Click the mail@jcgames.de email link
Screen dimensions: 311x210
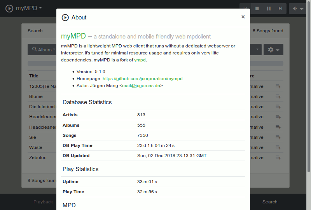point(141,86)
